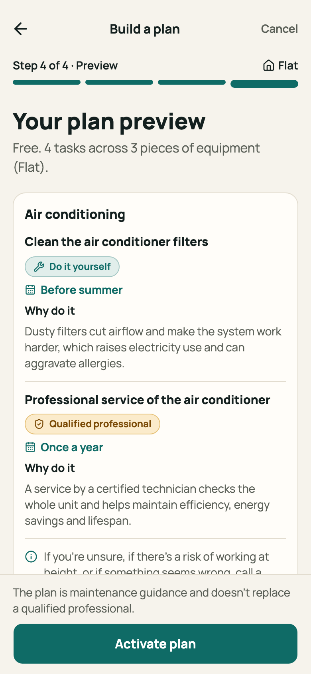Open the Clean the air conditioner filters task
311x674 pixels.
[x=116, y=242]
